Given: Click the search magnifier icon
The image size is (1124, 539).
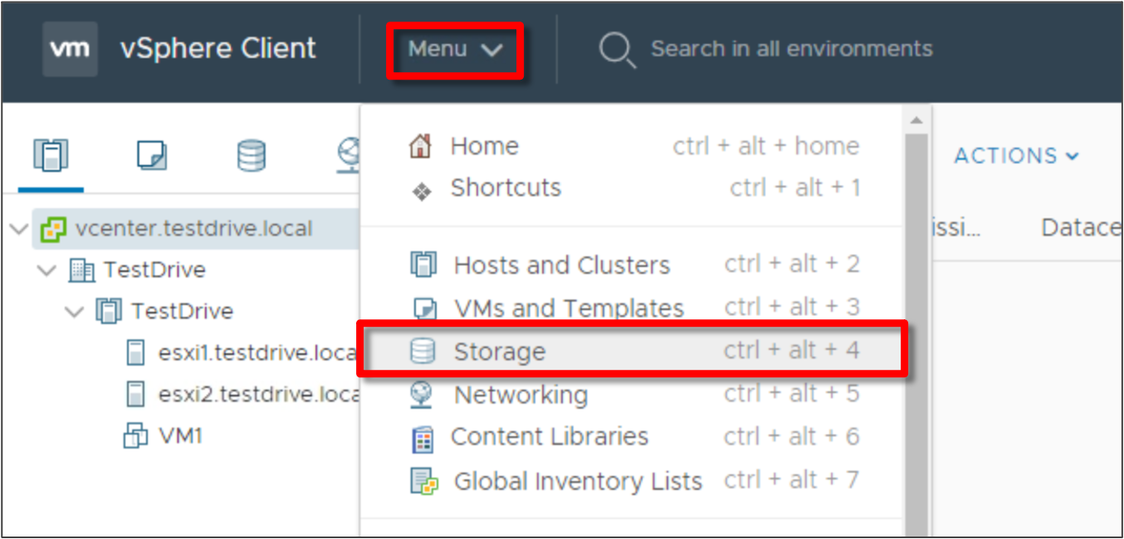Looking at the screenshot, I should 617,50.
